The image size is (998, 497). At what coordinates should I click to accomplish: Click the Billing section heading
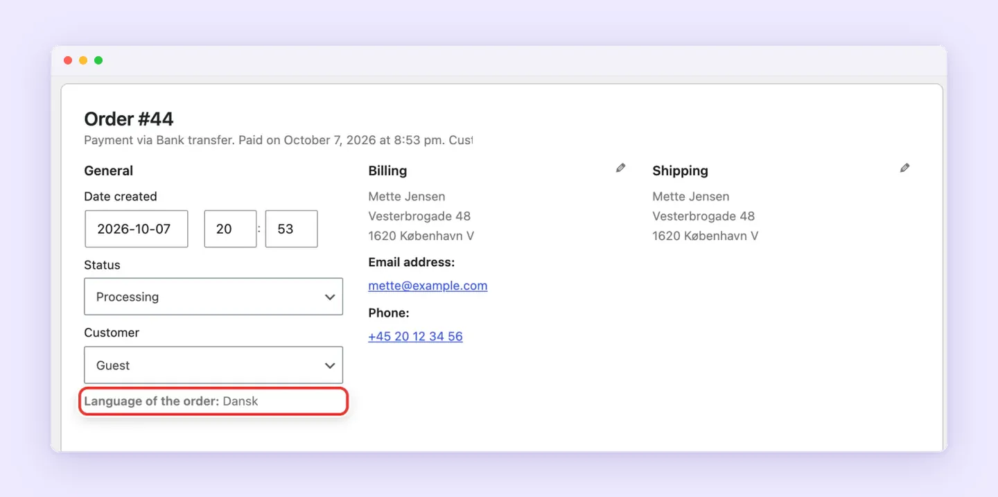pyautogui.click(x=387, y=171)
